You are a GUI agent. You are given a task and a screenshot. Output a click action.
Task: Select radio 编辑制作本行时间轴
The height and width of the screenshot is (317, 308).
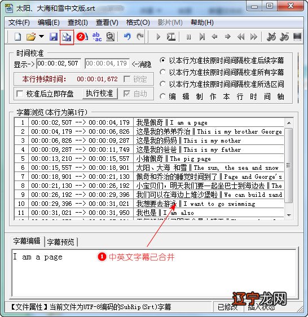(x=162, y=96)
